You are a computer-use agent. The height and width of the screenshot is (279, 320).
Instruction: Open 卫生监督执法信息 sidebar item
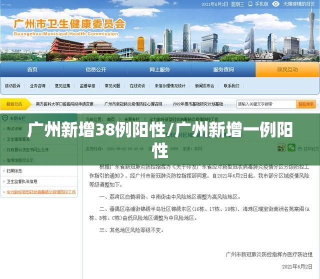pyautogui.click(x=22, y=181)
